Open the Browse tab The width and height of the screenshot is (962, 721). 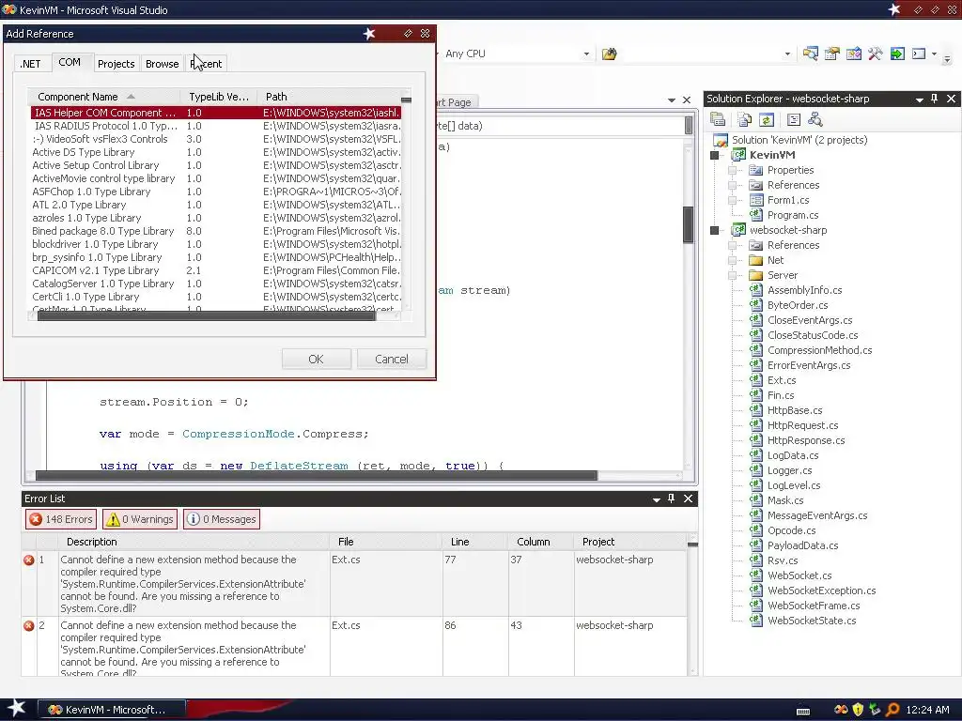coord(162,64)
